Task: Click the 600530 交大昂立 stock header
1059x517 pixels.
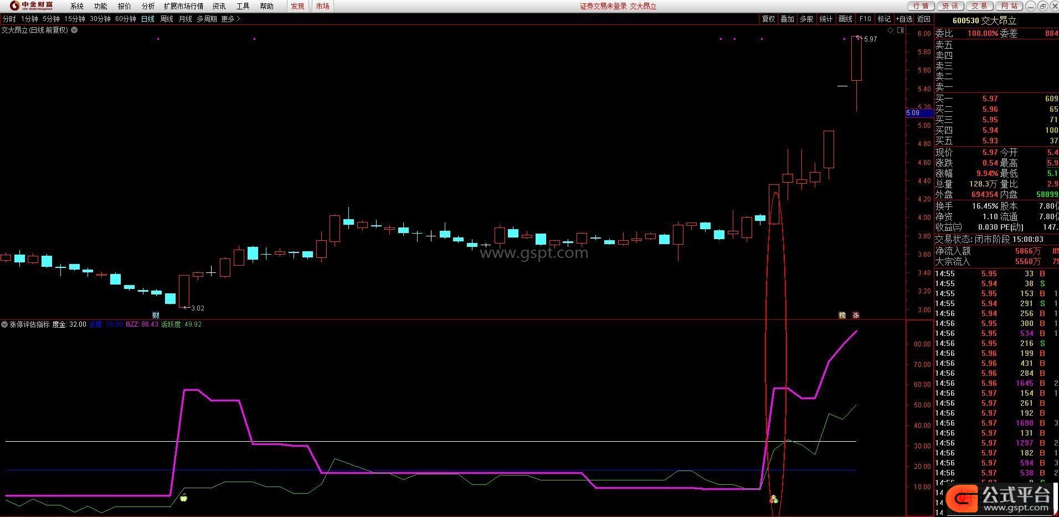Action: 984,20
